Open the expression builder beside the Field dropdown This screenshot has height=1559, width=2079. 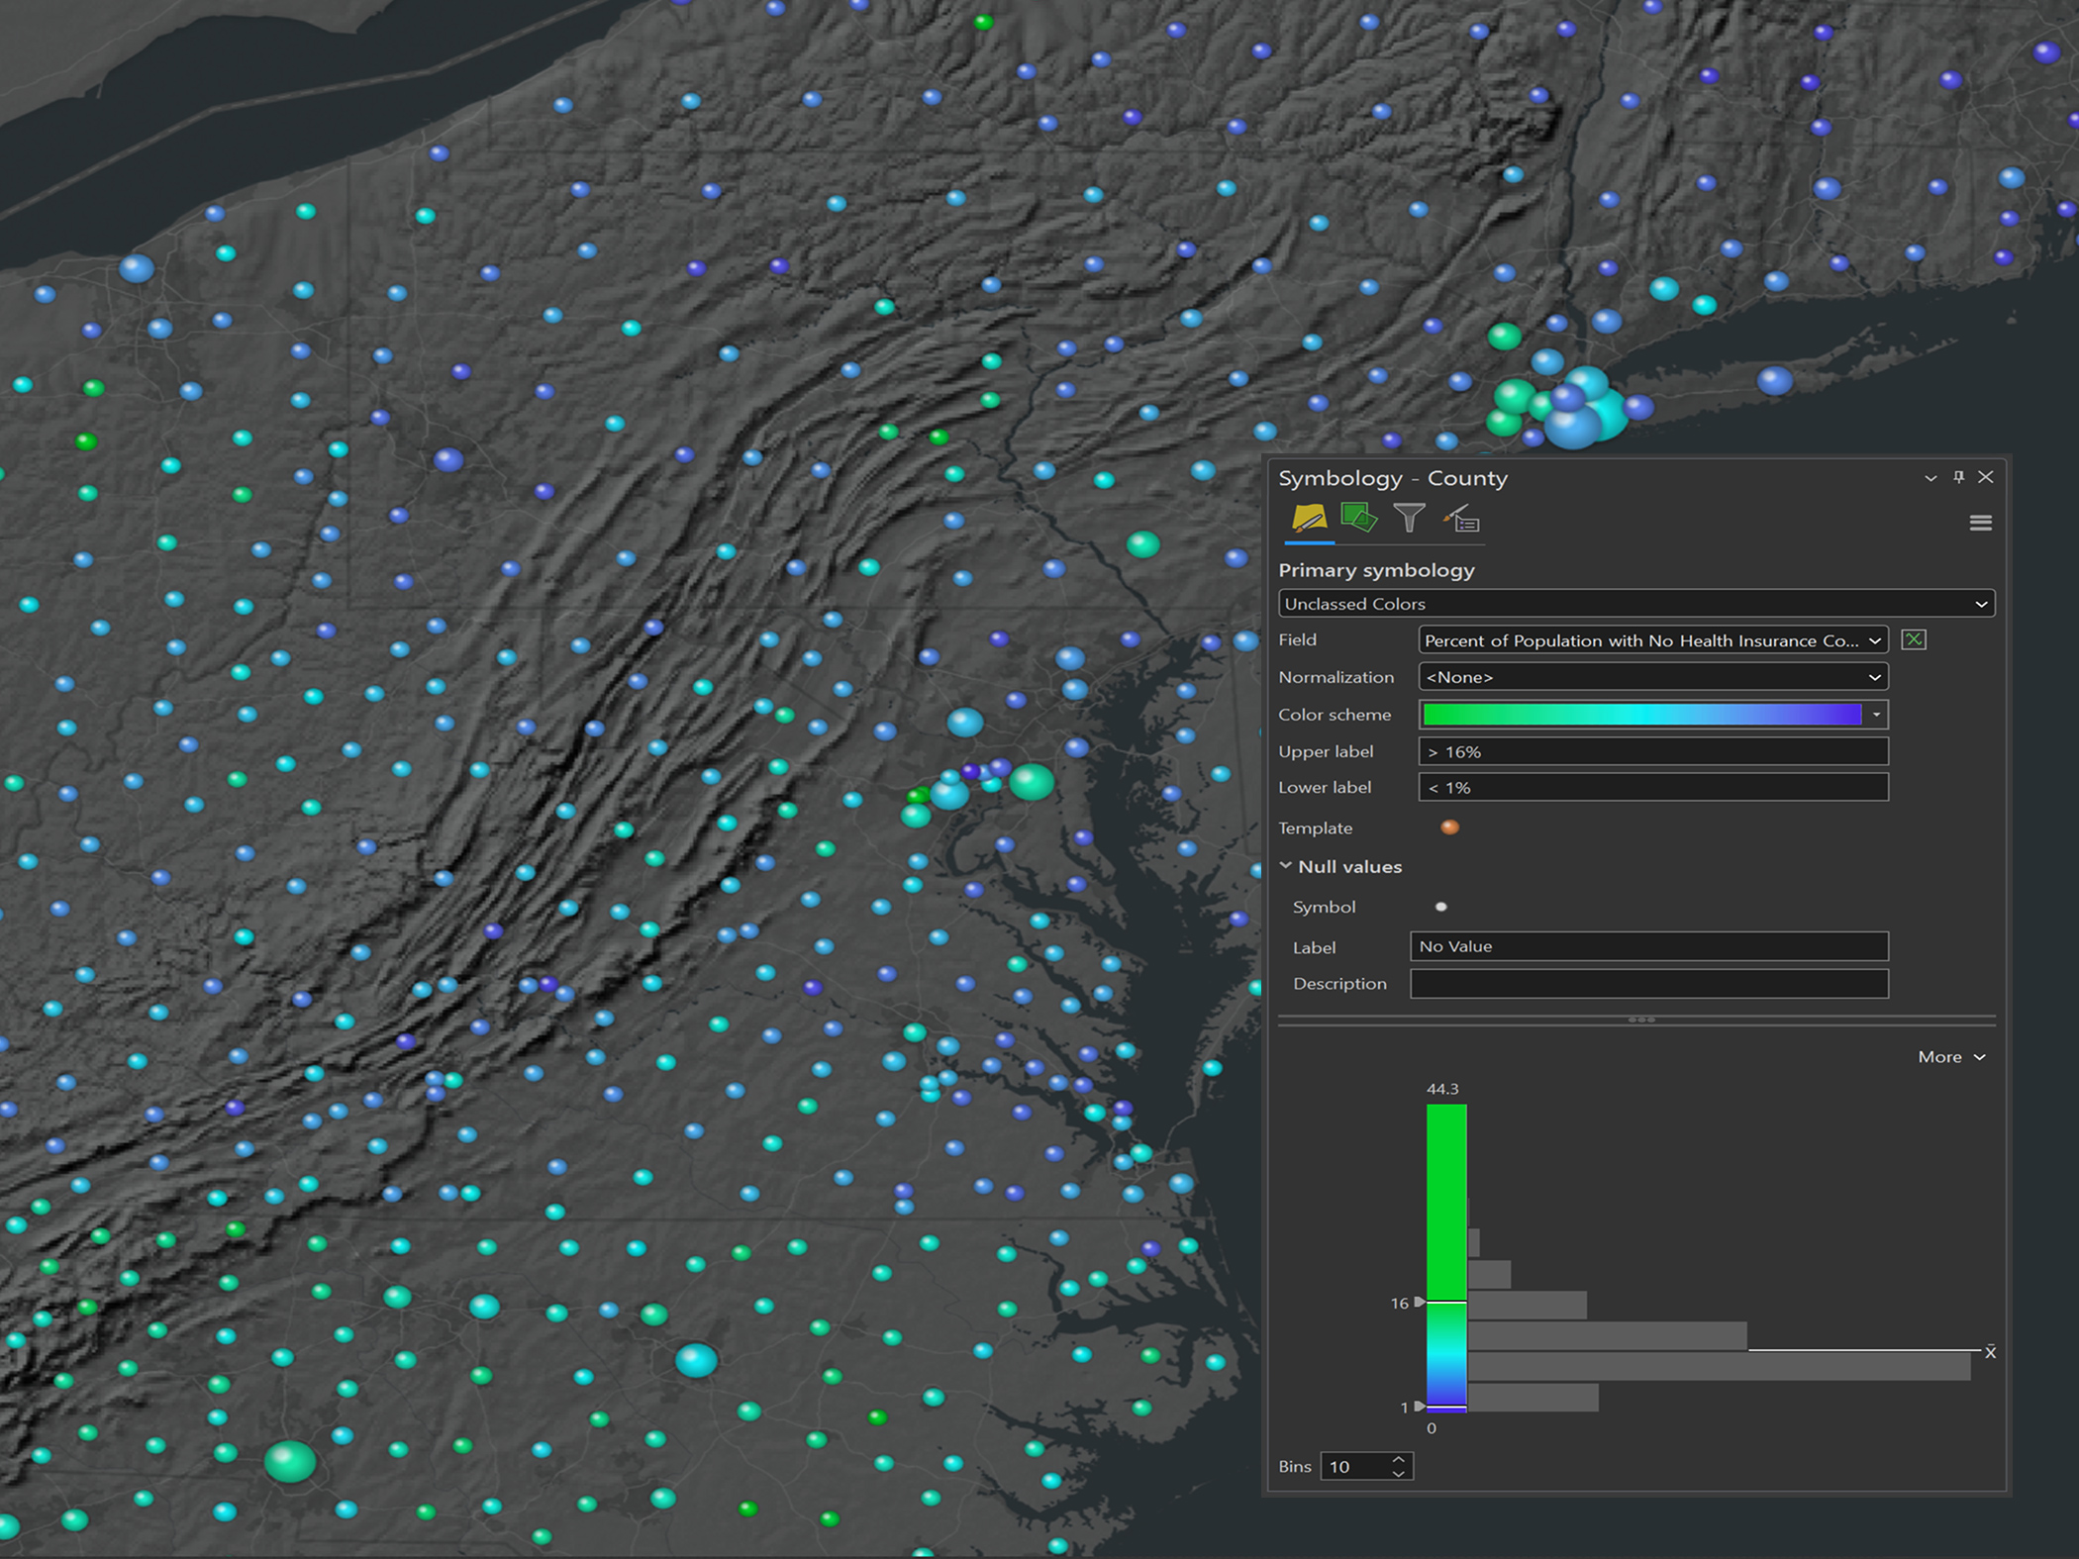tap(1914, 639)
